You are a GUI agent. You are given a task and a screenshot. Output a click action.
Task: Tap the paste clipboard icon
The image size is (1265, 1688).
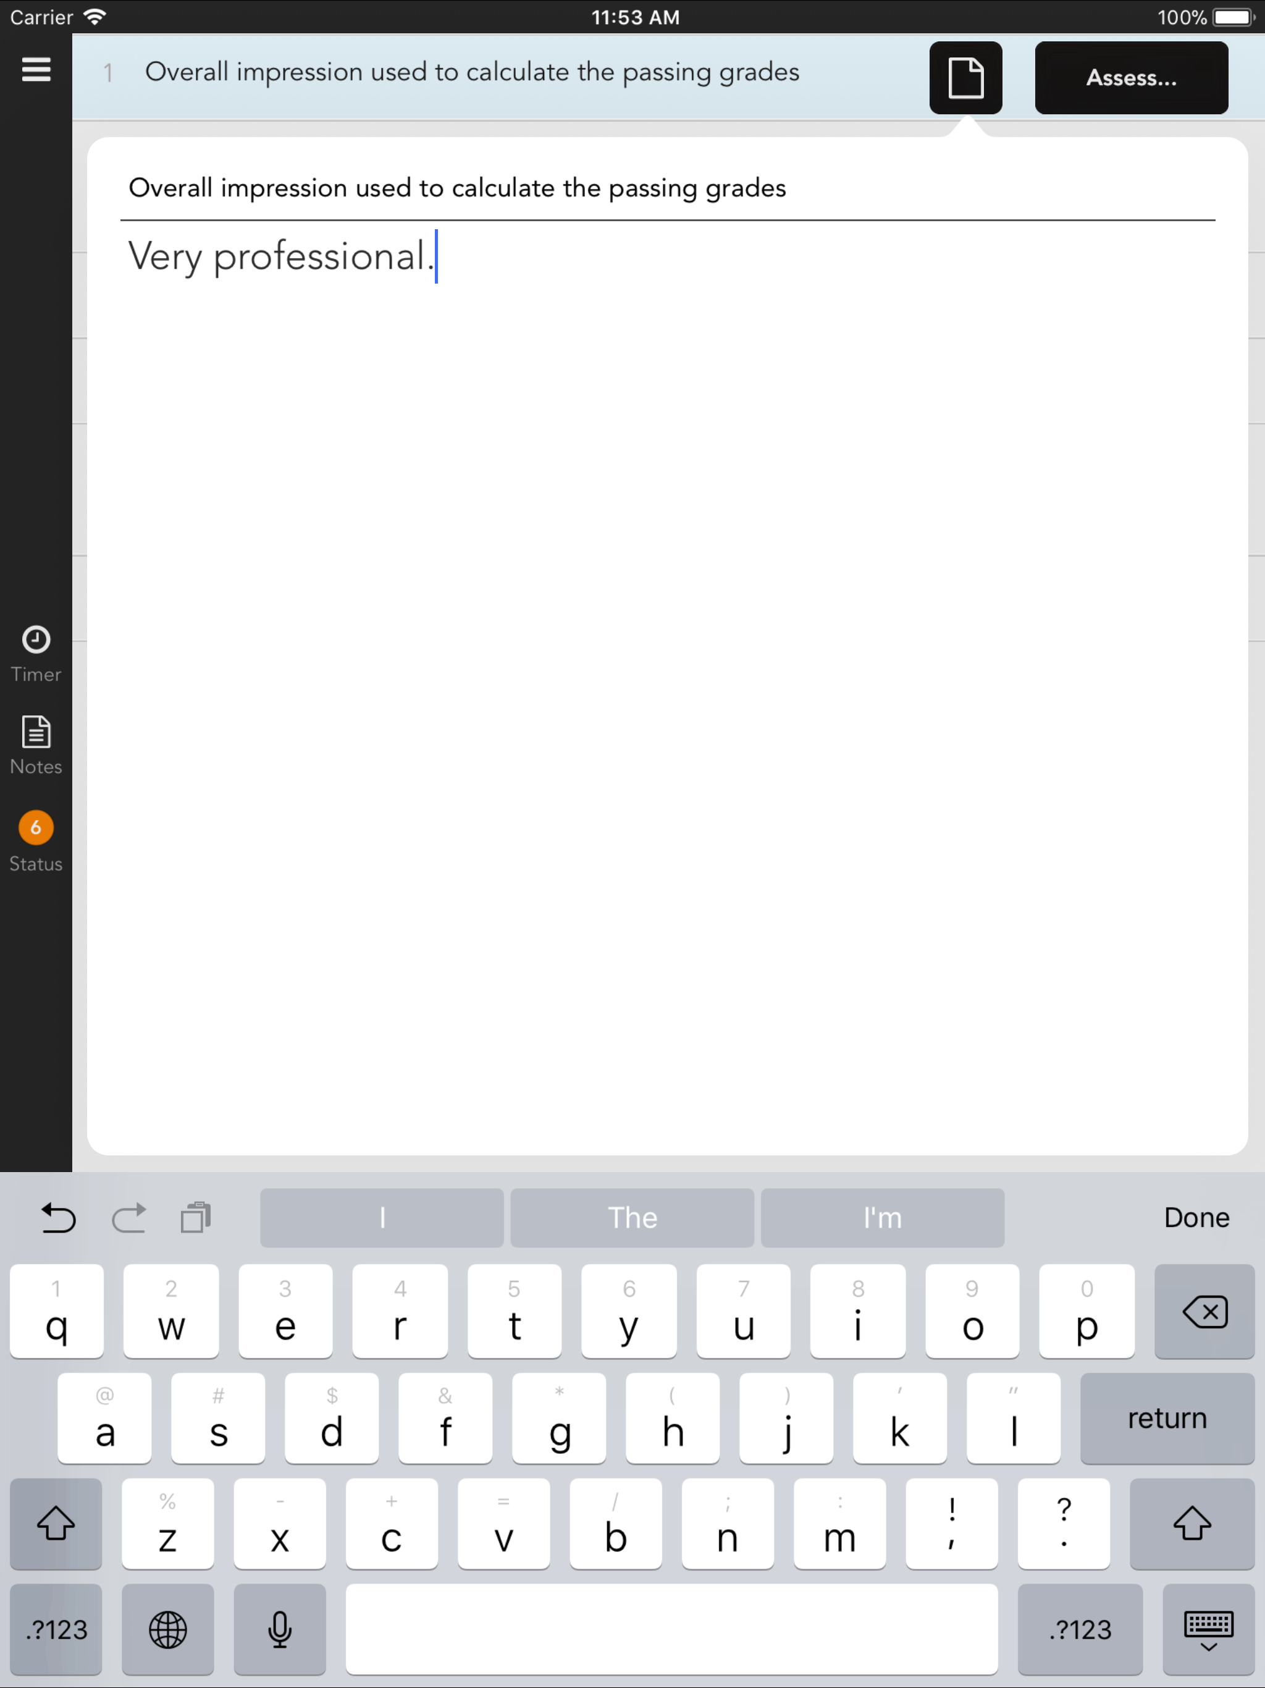click(195, 1217)
